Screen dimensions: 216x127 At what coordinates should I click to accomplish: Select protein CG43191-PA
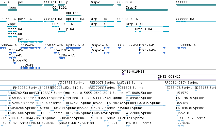coord(56,53)
